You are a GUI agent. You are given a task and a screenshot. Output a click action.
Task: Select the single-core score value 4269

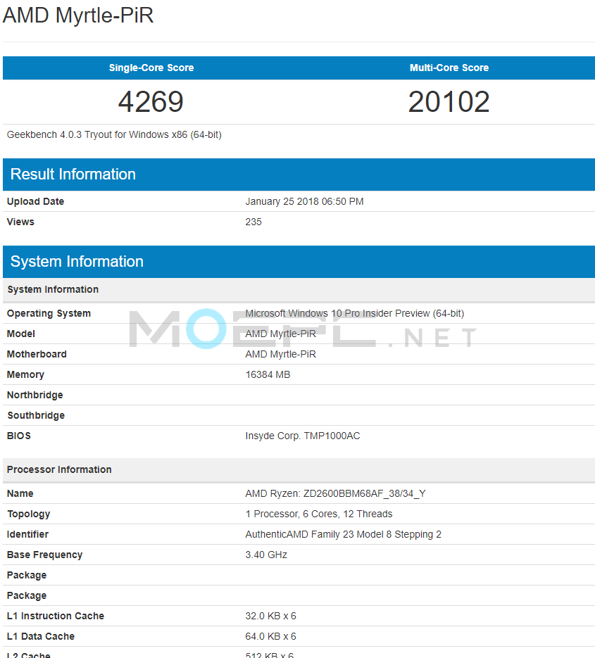tap(151, 102)
